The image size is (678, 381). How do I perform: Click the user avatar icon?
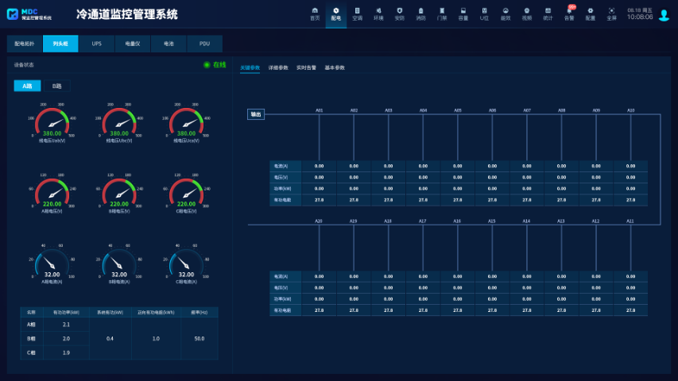tap(664, 15)
